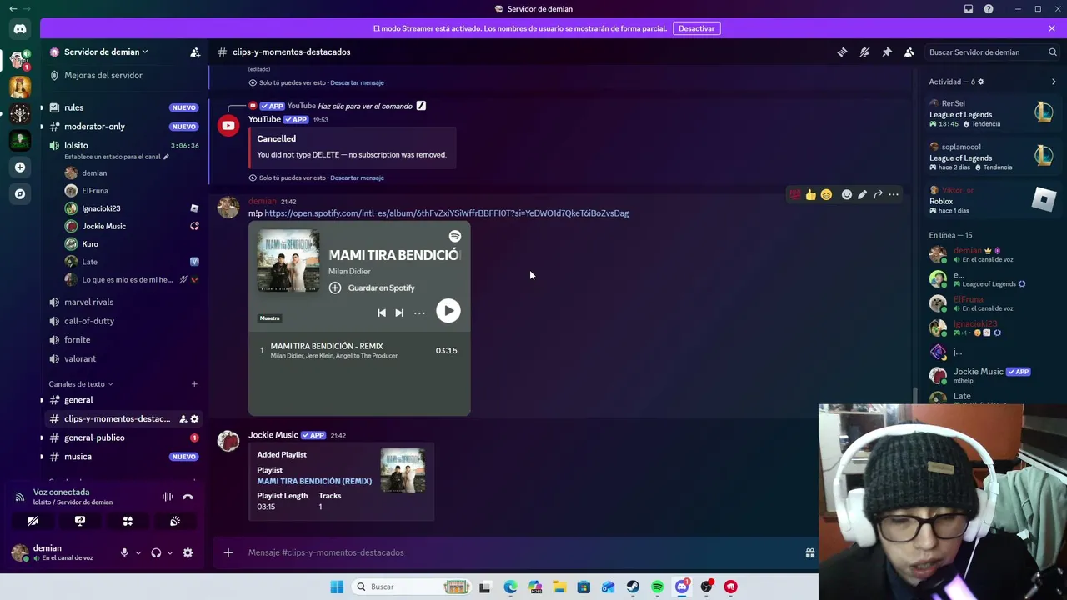1067x600 pixels.
Task: Add the 100 emoji reaction to message
Action: coord(795,195)
